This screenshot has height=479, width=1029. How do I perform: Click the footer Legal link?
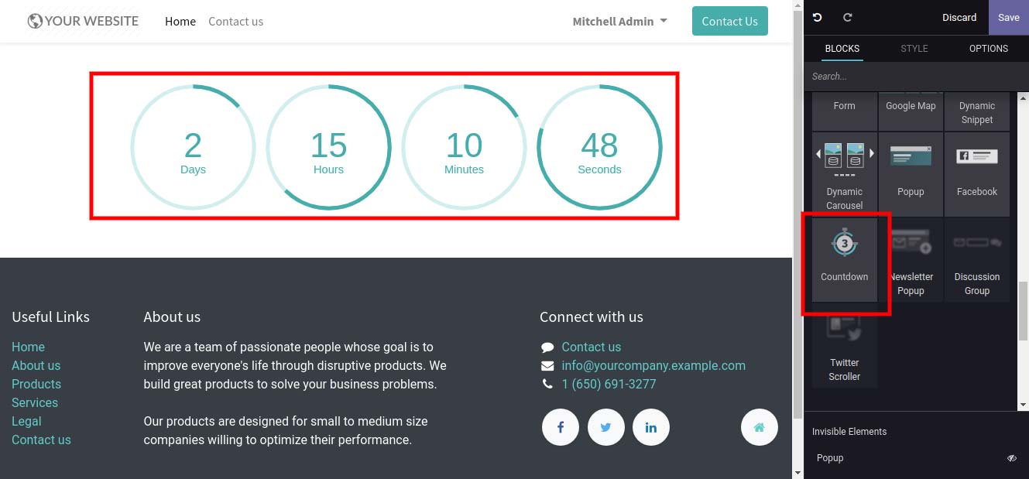coord(26,421)
